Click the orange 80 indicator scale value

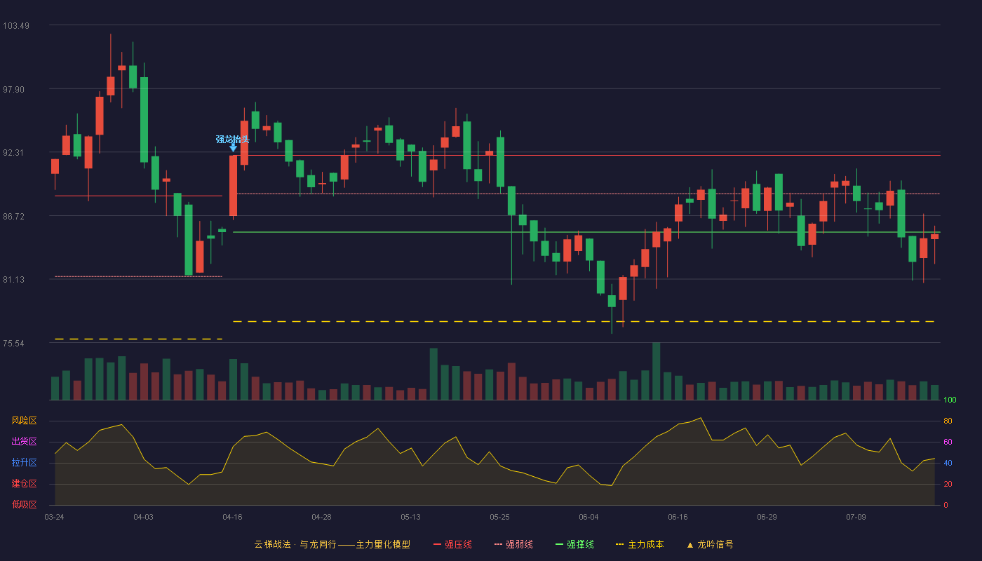(948, 421)
